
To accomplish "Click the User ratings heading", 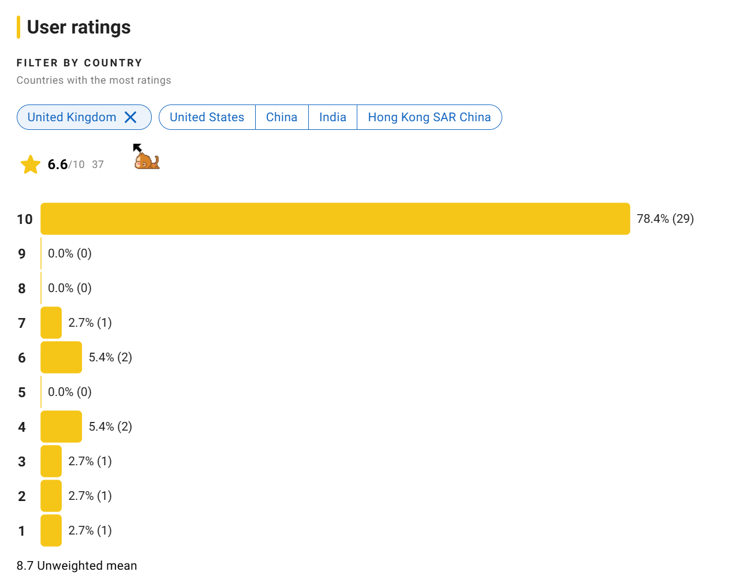I will coord(79,27).
